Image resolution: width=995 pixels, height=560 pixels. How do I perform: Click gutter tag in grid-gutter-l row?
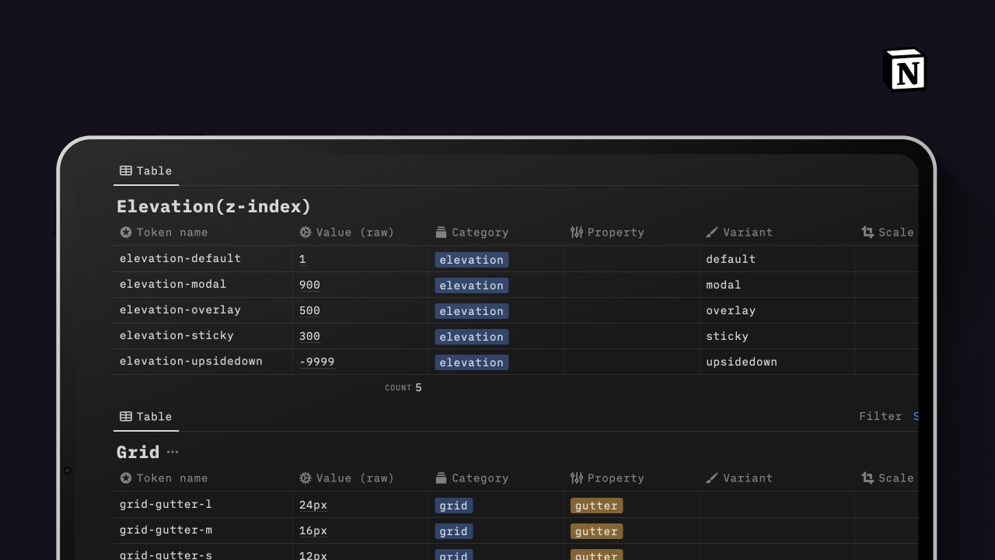(x=597, y=506)
